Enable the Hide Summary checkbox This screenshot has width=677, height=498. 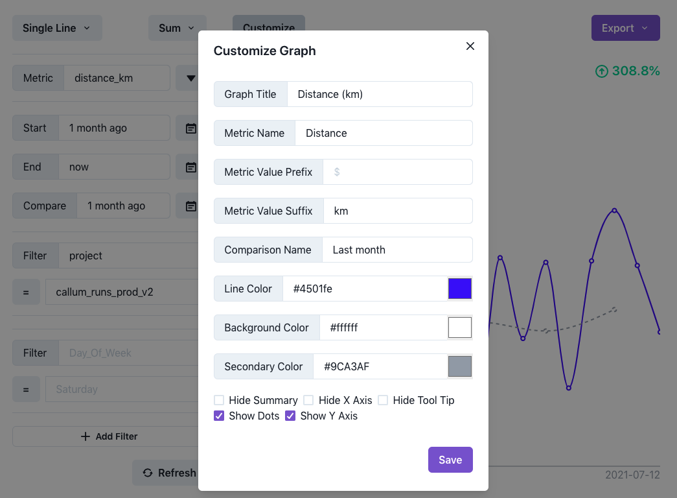click(x=219, y=400)
